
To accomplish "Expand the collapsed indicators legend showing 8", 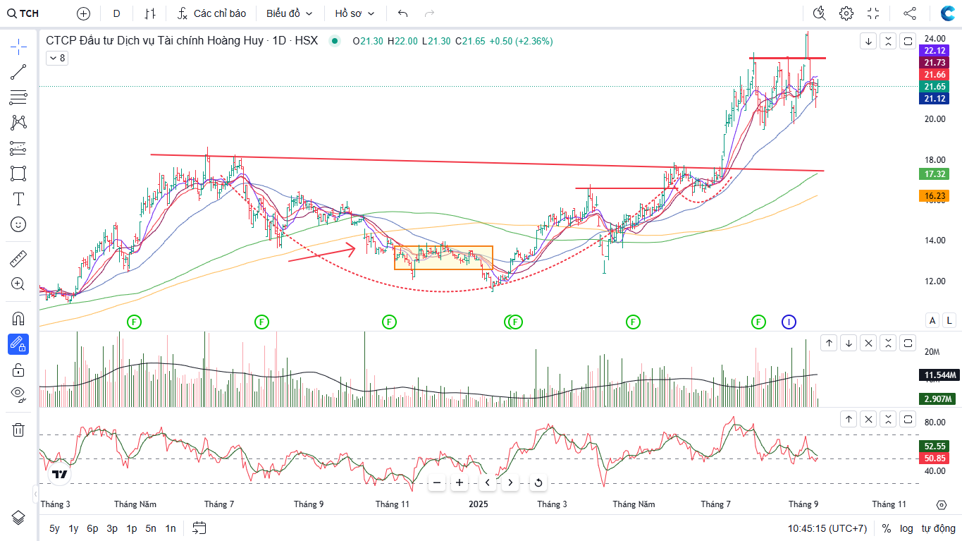I will coord(56,58).
